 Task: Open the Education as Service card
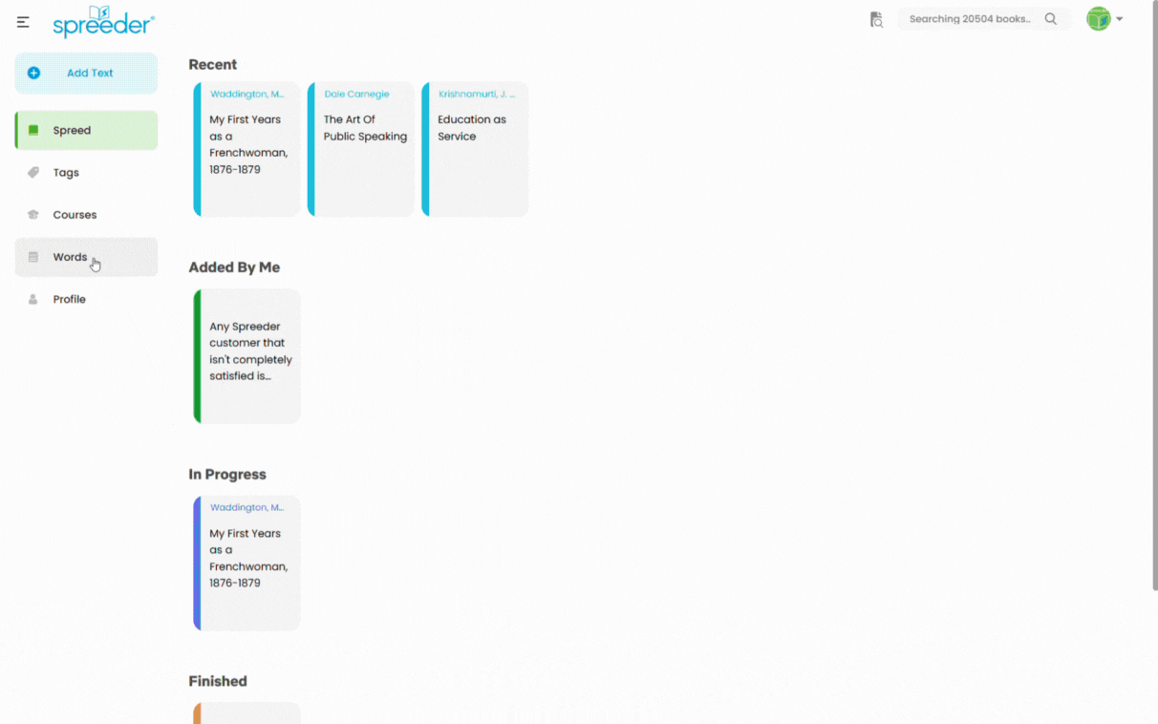475,149
